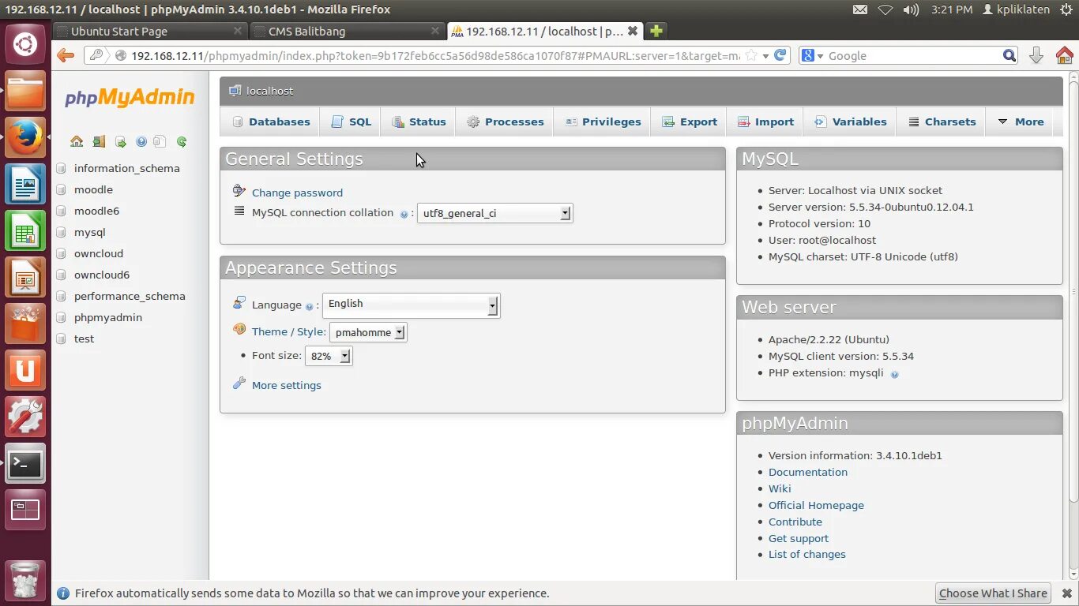Image resolution: width=1079 pixels, height=606 pixels.
Task: Go to phpMyAdmin home icon in sidebar
Action: pyautogui.click(x=77, y=142)
